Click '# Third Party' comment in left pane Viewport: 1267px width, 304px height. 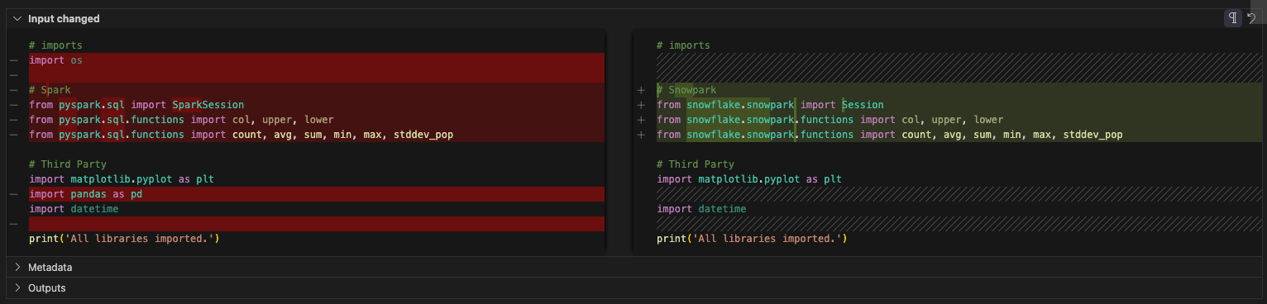[68, 164]
